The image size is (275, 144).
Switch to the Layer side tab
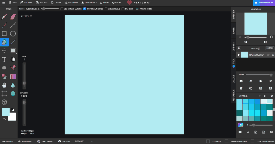point(233,30)
